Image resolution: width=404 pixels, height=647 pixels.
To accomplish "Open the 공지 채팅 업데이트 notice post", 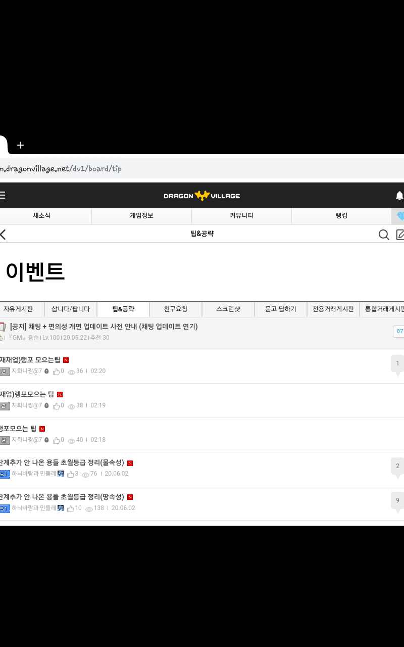I will click(x=104, y=327).
